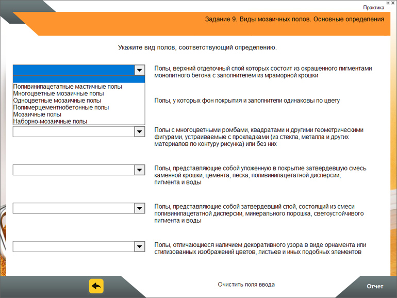The image size is (397, 298).
Task: Select 'Наборно-мозаичные полы' from open list
Action: tap(50, 122)
